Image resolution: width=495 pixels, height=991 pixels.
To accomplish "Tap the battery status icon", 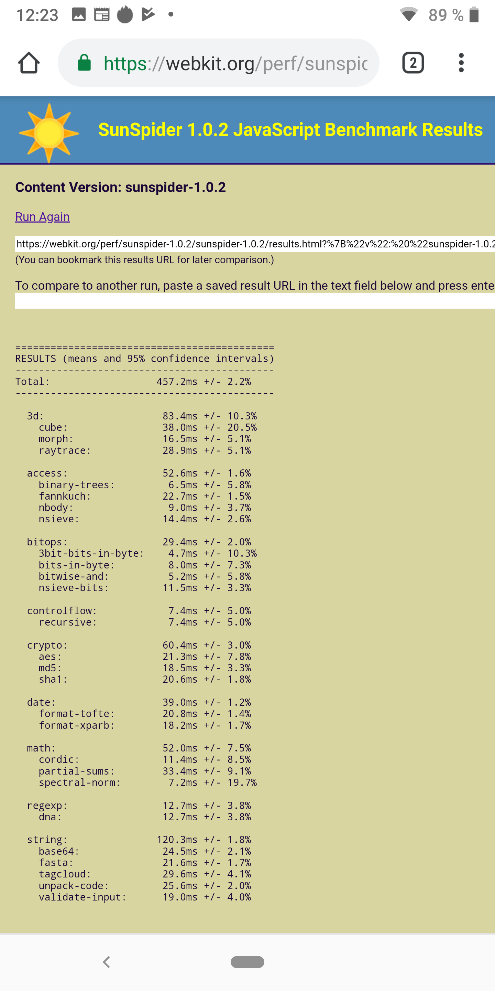I will coord(474,14).
